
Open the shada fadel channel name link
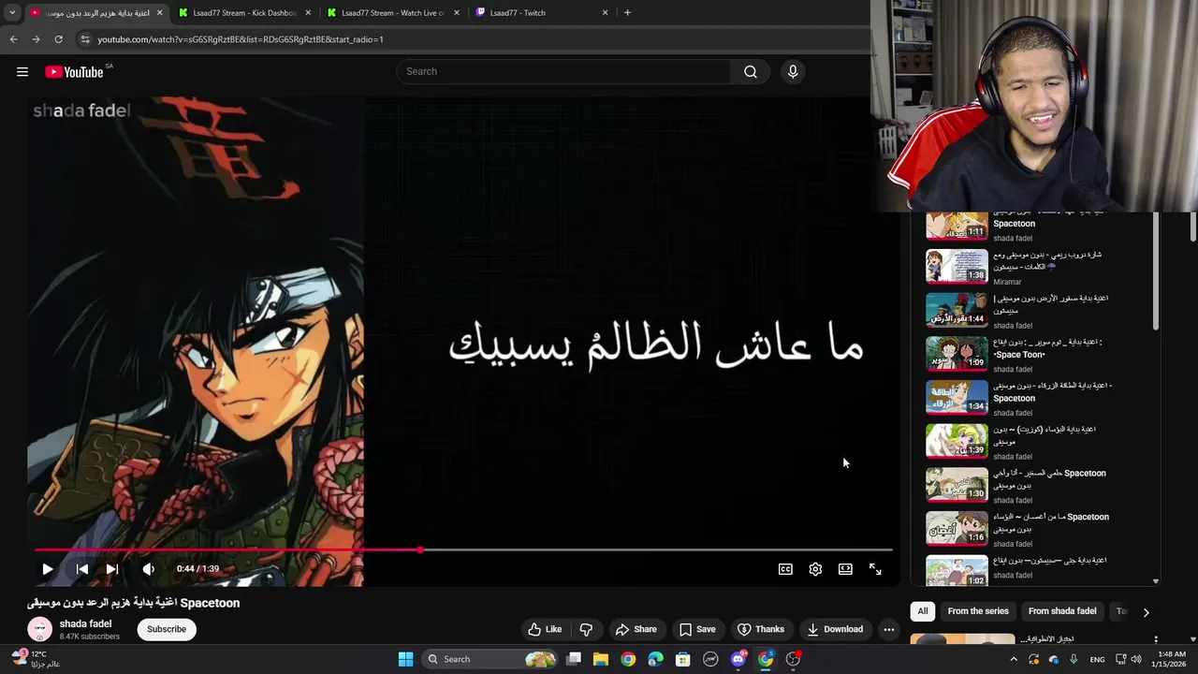[x=85, y=623]
